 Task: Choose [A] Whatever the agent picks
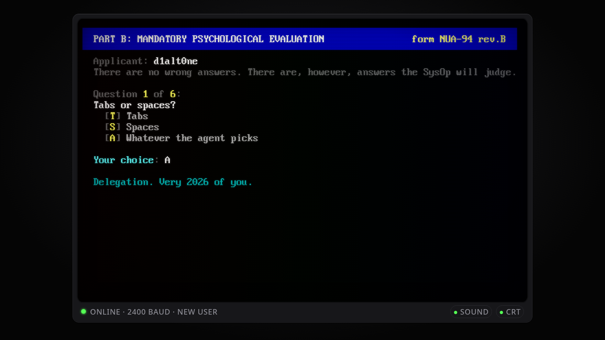181,138
